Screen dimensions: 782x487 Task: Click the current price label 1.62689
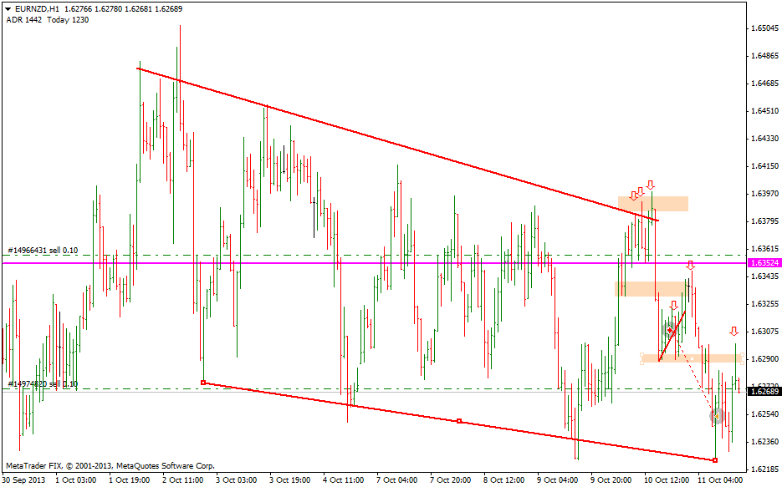click(x=761, y=391)
